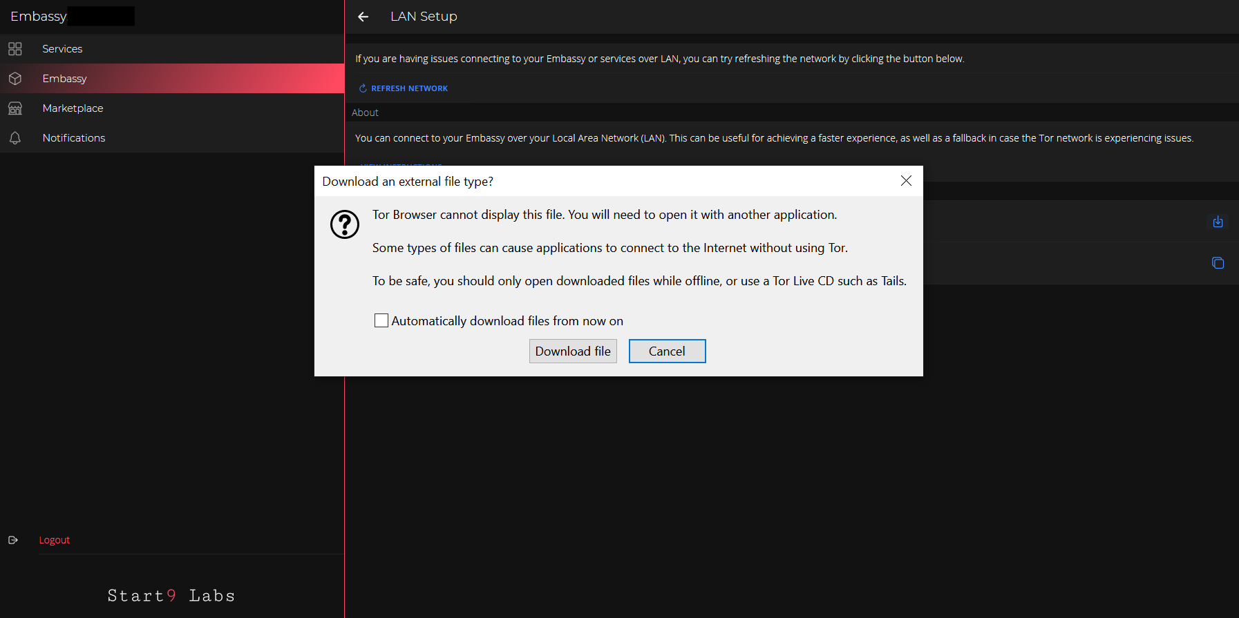This screenshot has height=618, width=1239.
Task: Click the Refresh Network button
Action: point(404,88)
